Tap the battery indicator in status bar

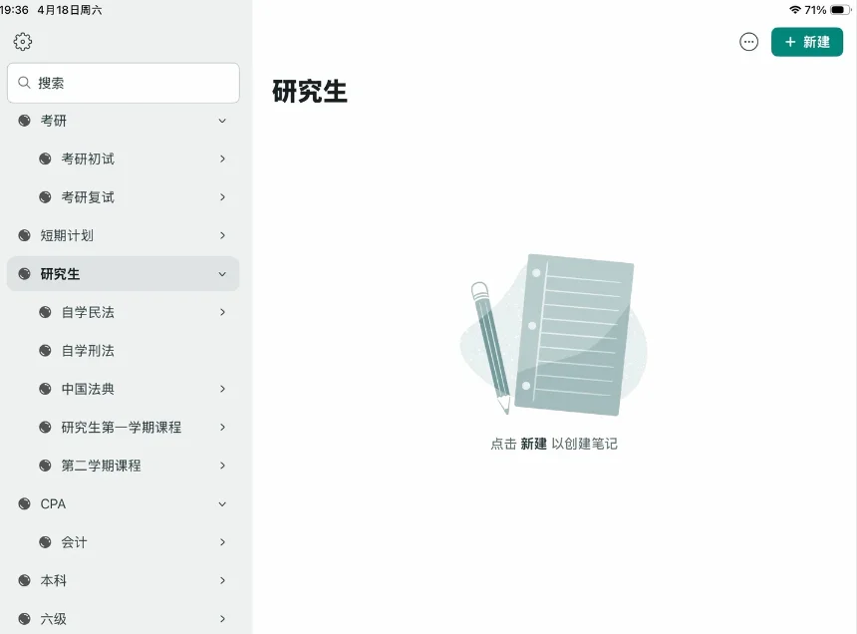(x=840, y=10)
